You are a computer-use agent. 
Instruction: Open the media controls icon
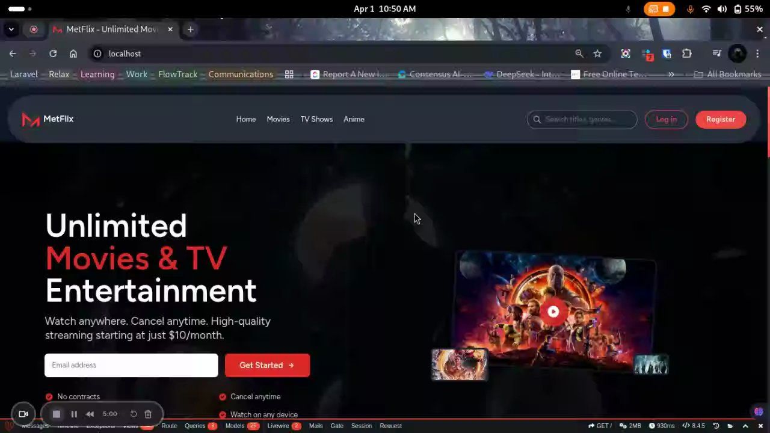click(x=716, y=54)
